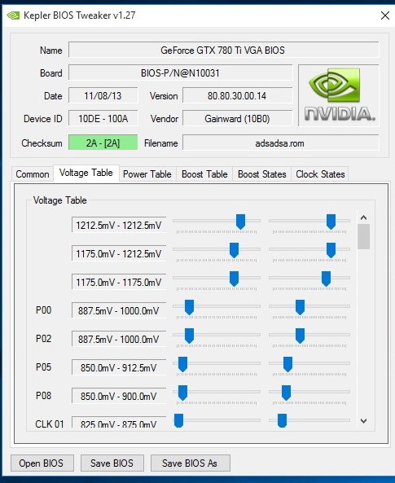395x483 pixels.
Task: Click the Save BIOS button
Action: coord(112,463)
